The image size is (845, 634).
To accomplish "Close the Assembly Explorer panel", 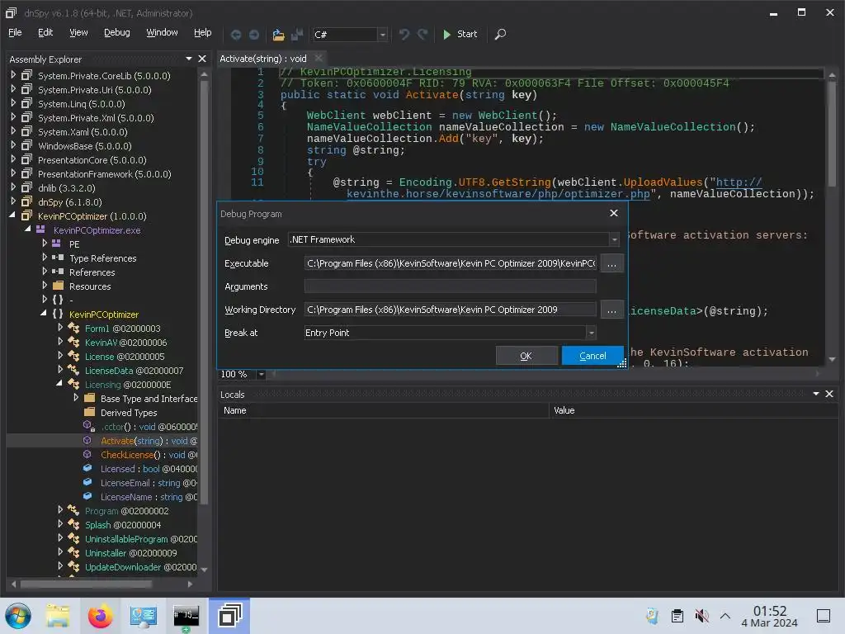I will click(x=202, y=59).
